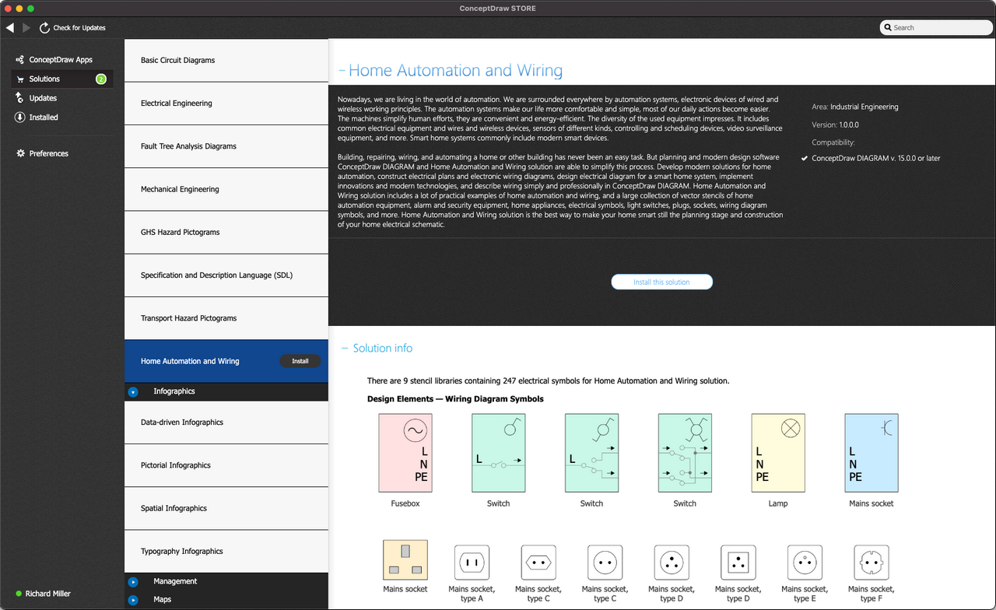Expand the Management category
The image size is (996, 610).
pyautogui.click(x=133, y=582)
